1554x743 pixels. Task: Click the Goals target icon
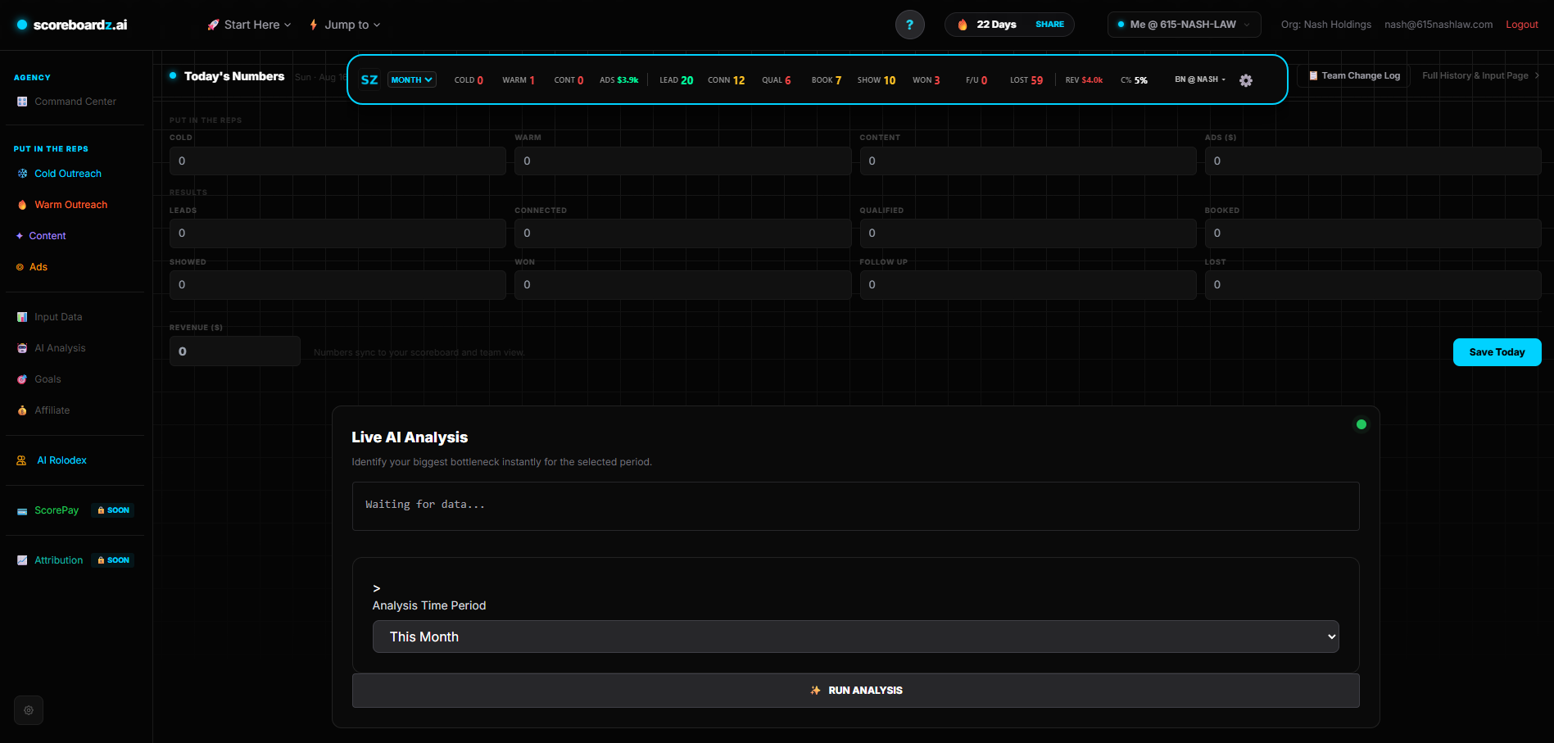(x=22, y=379)
